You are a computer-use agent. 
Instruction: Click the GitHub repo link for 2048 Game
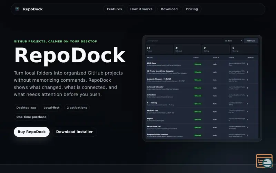pyautogui.click(x=237, y=64)
